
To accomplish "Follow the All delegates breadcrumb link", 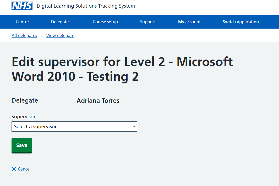I will [24, 35].
